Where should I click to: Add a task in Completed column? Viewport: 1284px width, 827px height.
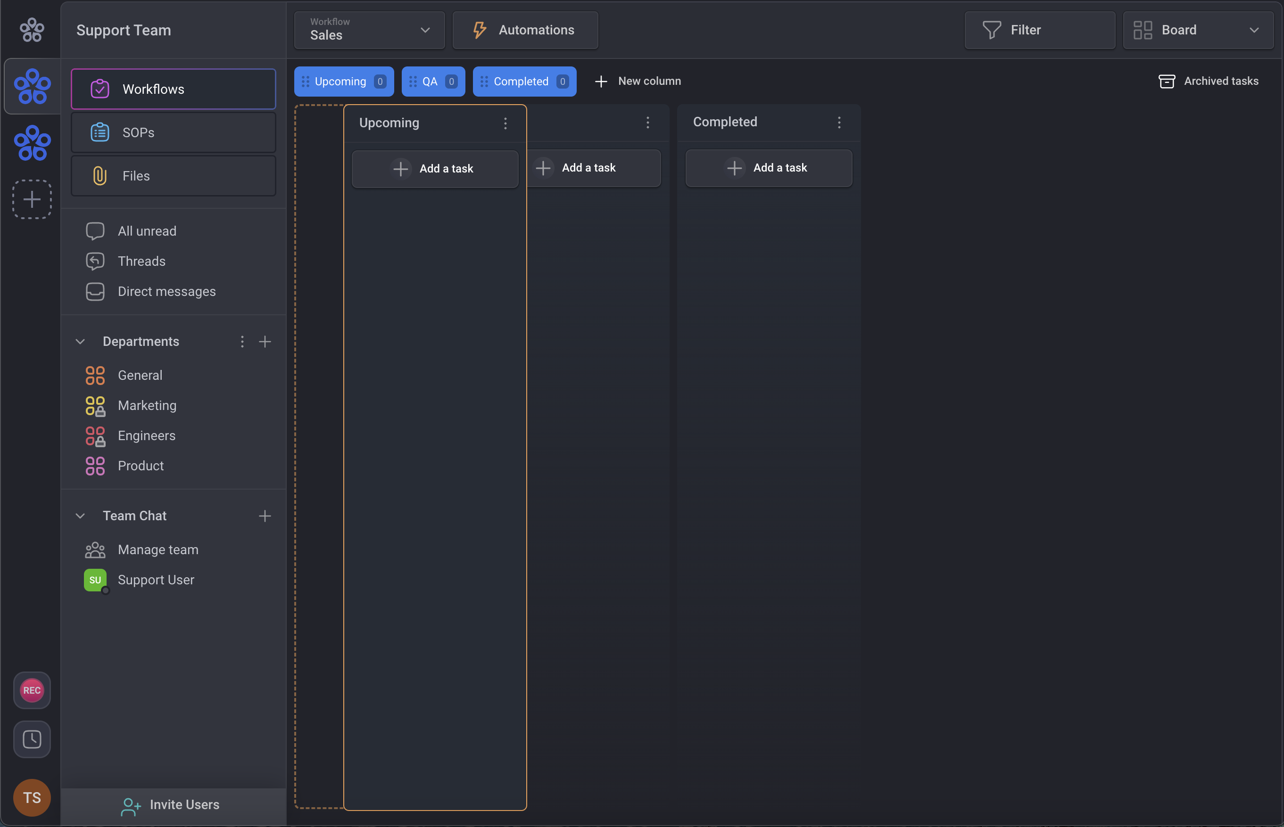768,168
